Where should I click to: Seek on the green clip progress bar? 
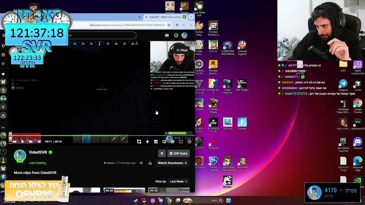102,135
